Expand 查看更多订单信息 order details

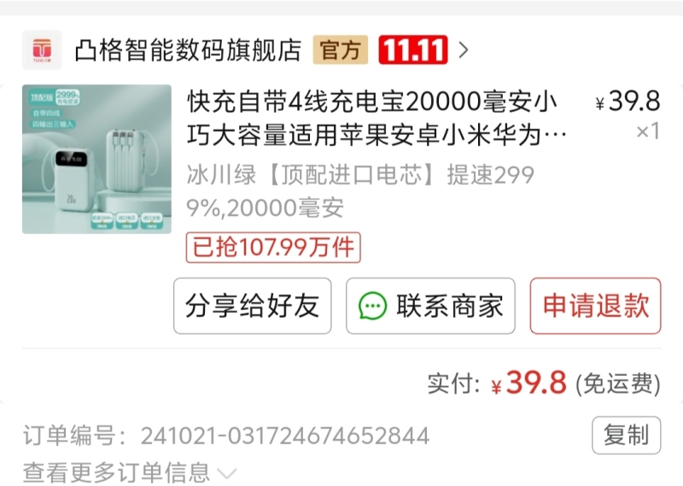click(x=130, y=472)
